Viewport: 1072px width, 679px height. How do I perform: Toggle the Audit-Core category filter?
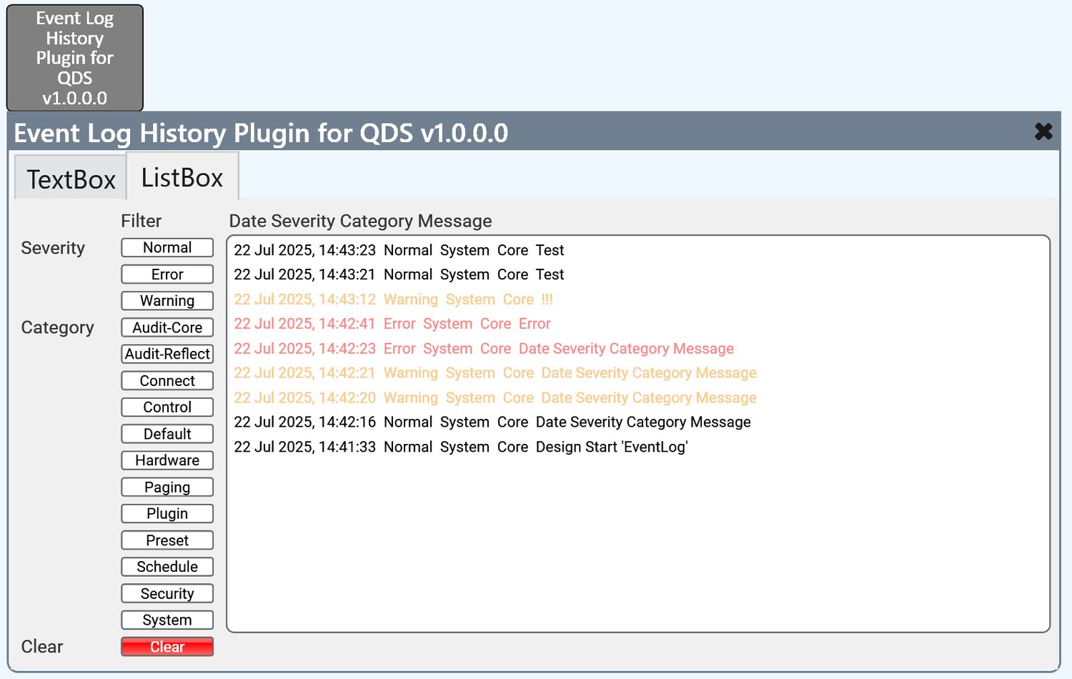tap(167, 327)
